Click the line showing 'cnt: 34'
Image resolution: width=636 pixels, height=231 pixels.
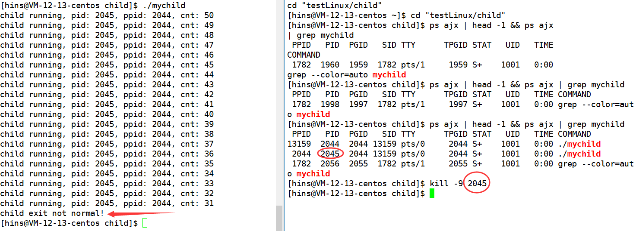pyautogui.click(x=107, y=174)
